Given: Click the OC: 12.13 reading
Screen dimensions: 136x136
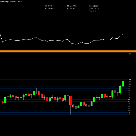Looking at the screenshot, I should [94, 6].
